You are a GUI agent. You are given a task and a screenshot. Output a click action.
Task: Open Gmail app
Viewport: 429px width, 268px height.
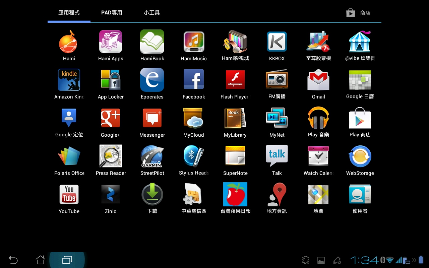(318, 80)
